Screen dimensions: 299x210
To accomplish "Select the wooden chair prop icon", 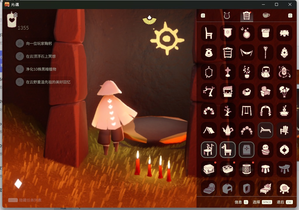I will tap(208, 33).
